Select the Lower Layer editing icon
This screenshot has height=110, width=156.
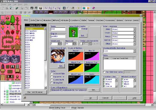[32, 8]
